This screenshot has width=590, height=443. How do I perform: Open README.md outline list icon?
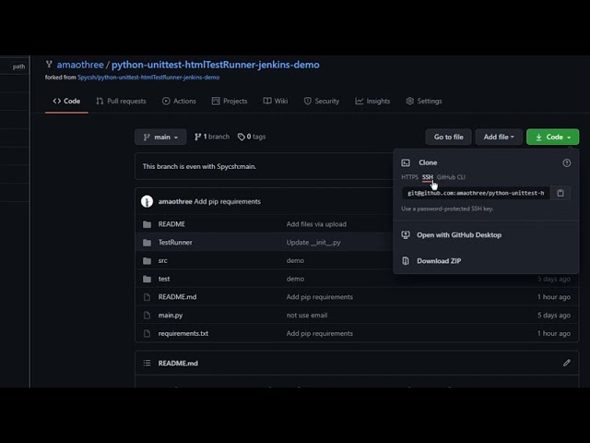pyautogui.click(x=147, y=363)
